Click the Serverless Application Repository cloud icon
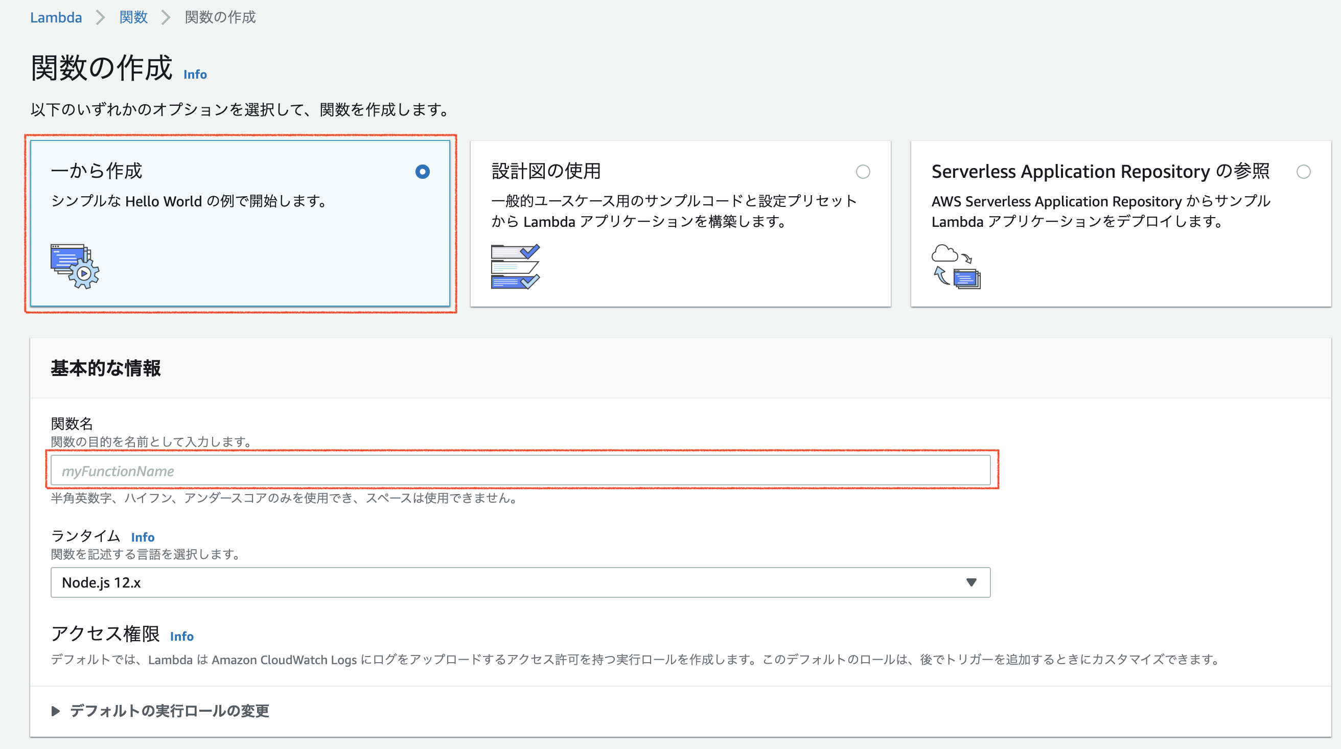This screenshot has height=749, width=1341. [956, 266]
